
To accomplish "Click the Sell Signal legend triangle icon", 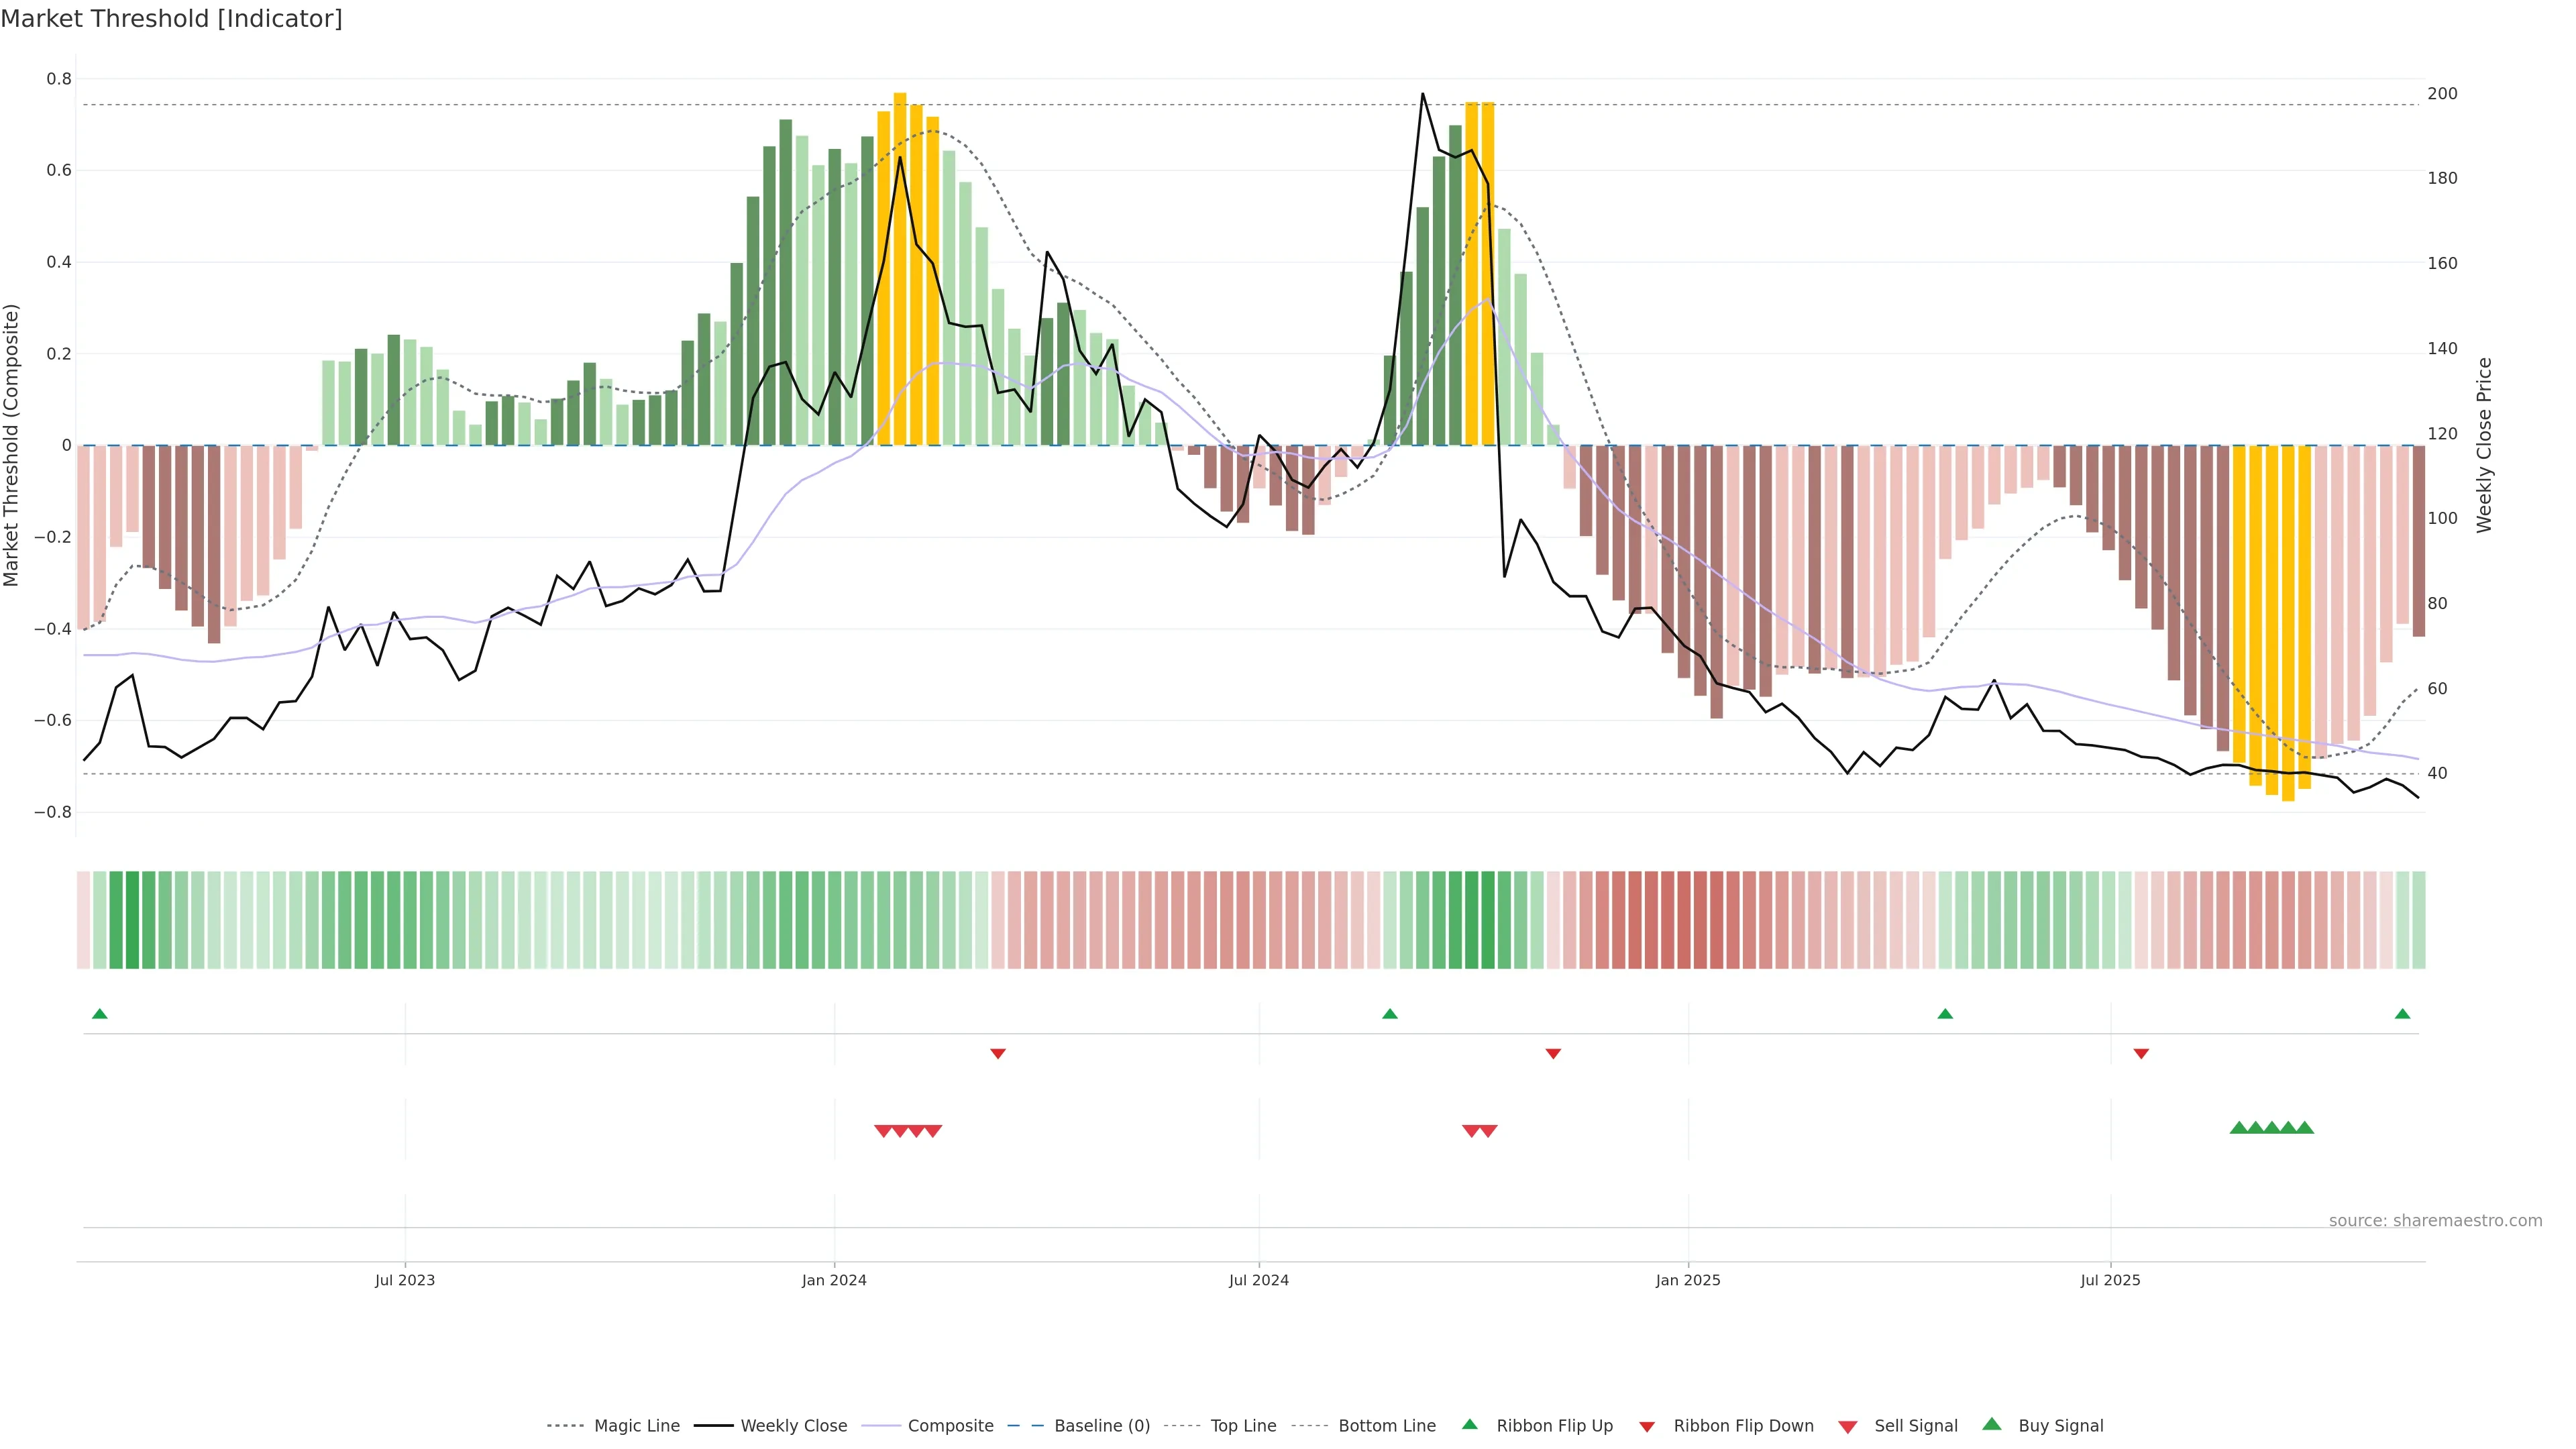I will point(1847,1426).
